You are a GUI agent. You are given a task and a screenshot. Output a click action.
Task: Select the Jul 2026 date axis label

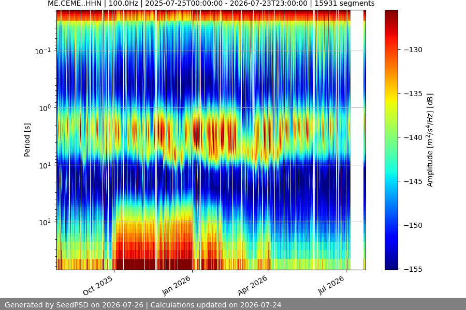point(331,285)
